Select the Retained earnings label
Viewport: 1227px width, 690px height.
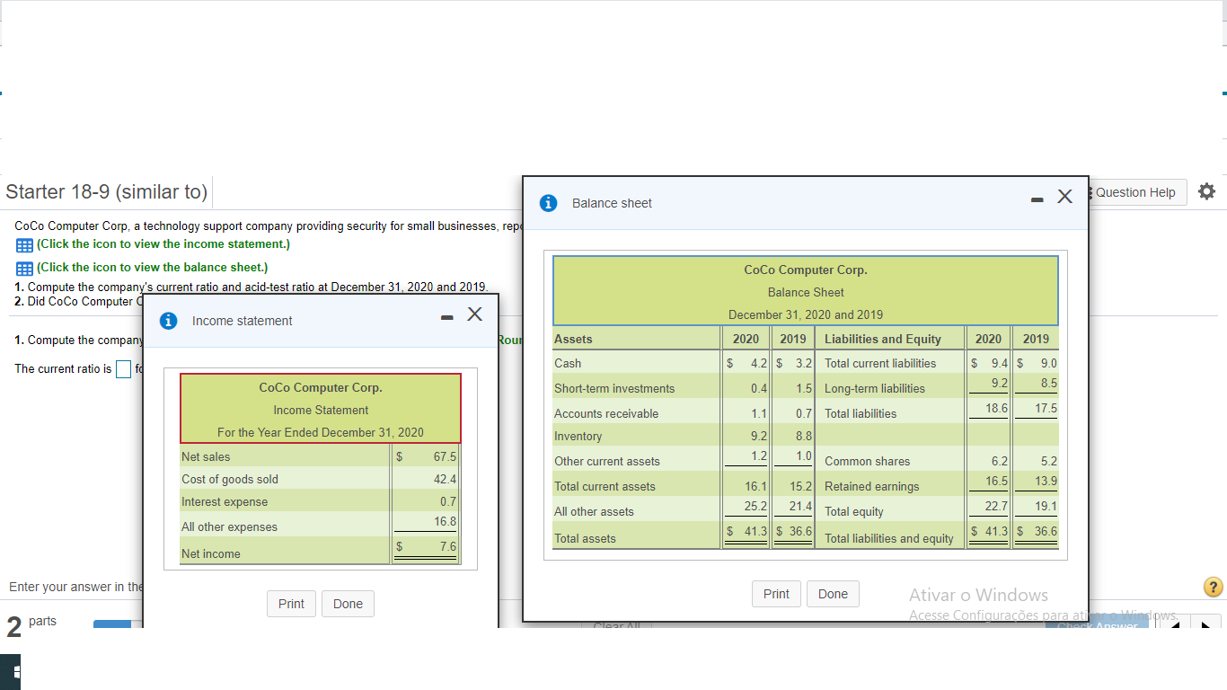[x=872, y=486]
